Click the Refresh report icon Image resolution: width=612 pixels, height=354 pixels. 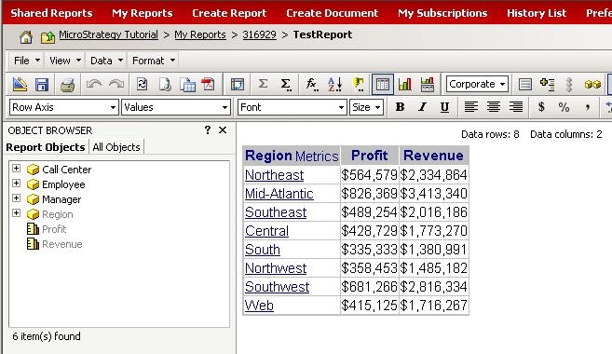click(143, 84)
